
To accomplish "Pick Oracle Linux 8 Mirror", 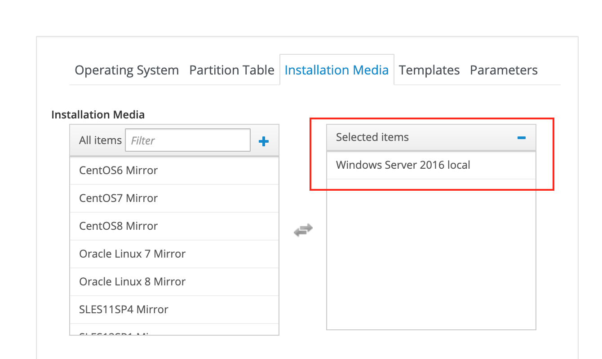I will click(x=174, y=282).
